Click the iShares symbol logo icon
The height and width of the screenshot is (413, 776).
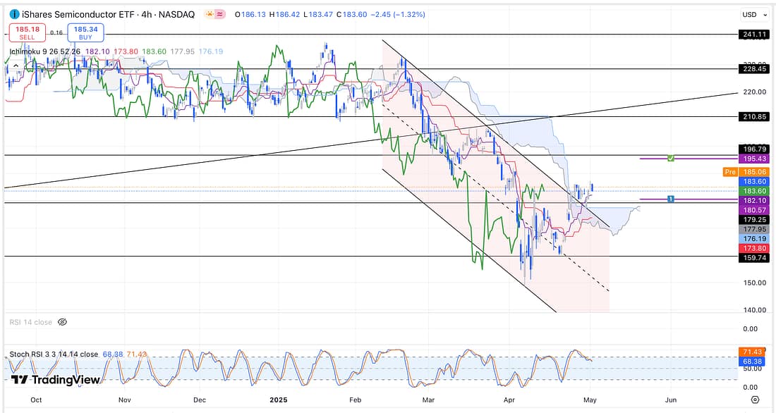pyautogui.click(x=15, y=14)
